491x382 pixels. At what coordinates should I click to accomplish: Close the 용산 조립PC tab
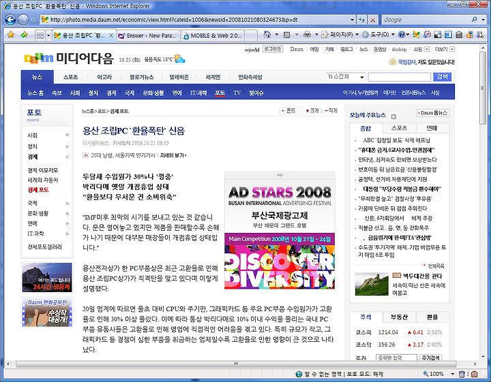tap(111, 35)
